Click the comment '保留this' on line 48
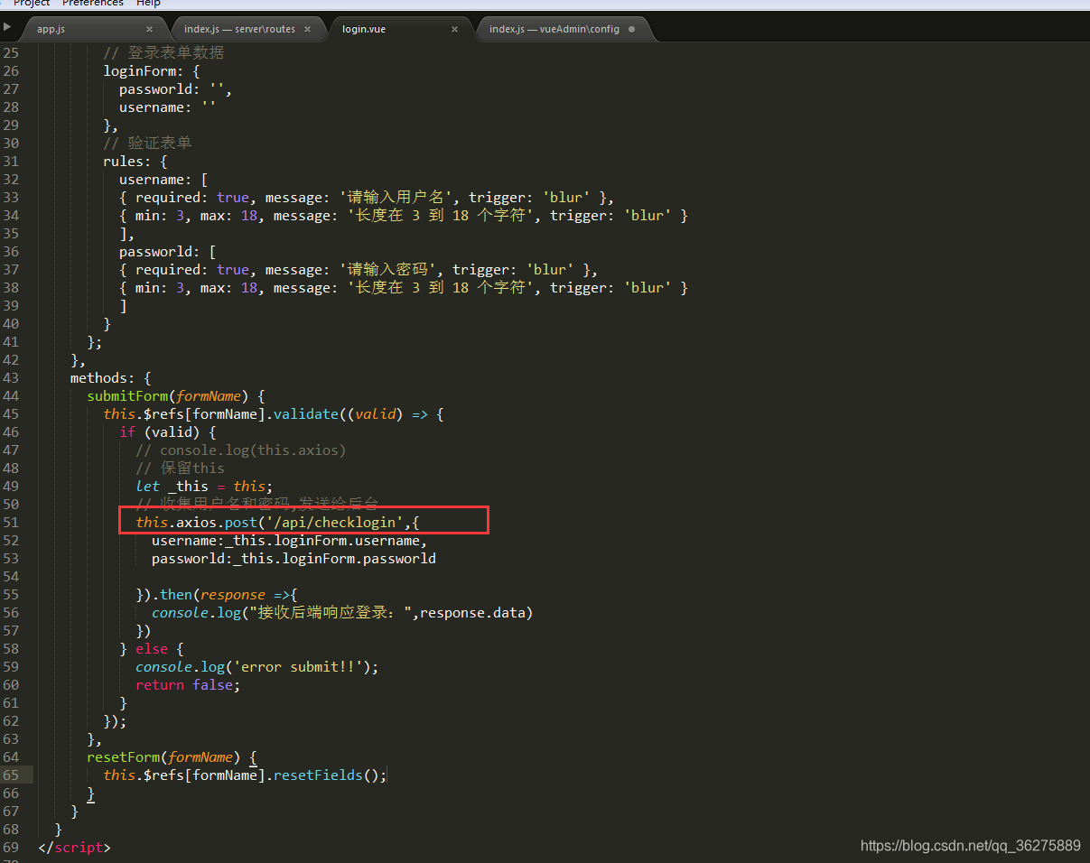The width and height of the screenshot is (1090, 863). pos(192,468)
